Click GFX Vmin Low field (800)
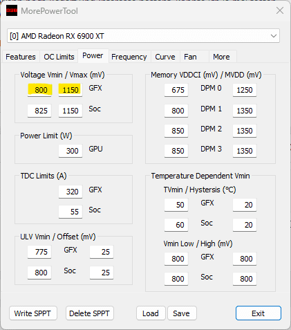The image size is (291, 330). pyautogui.click(x=176, y=259)
